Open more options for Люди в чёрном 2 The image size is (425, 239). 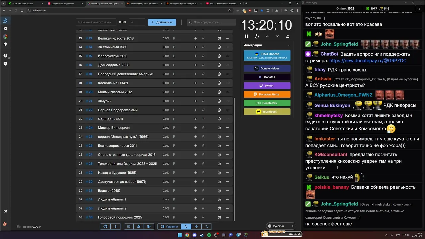pos(228,208)
